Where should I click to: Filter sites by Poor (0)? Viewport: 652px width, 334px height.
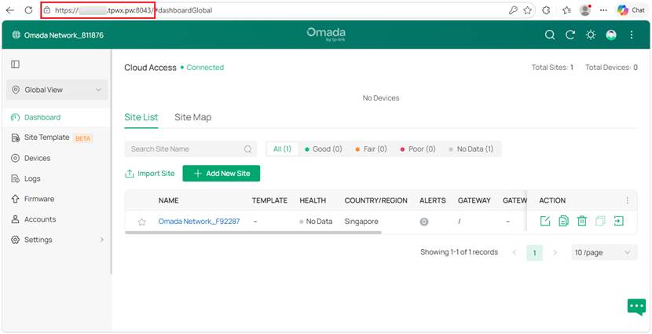pos(417,149)
